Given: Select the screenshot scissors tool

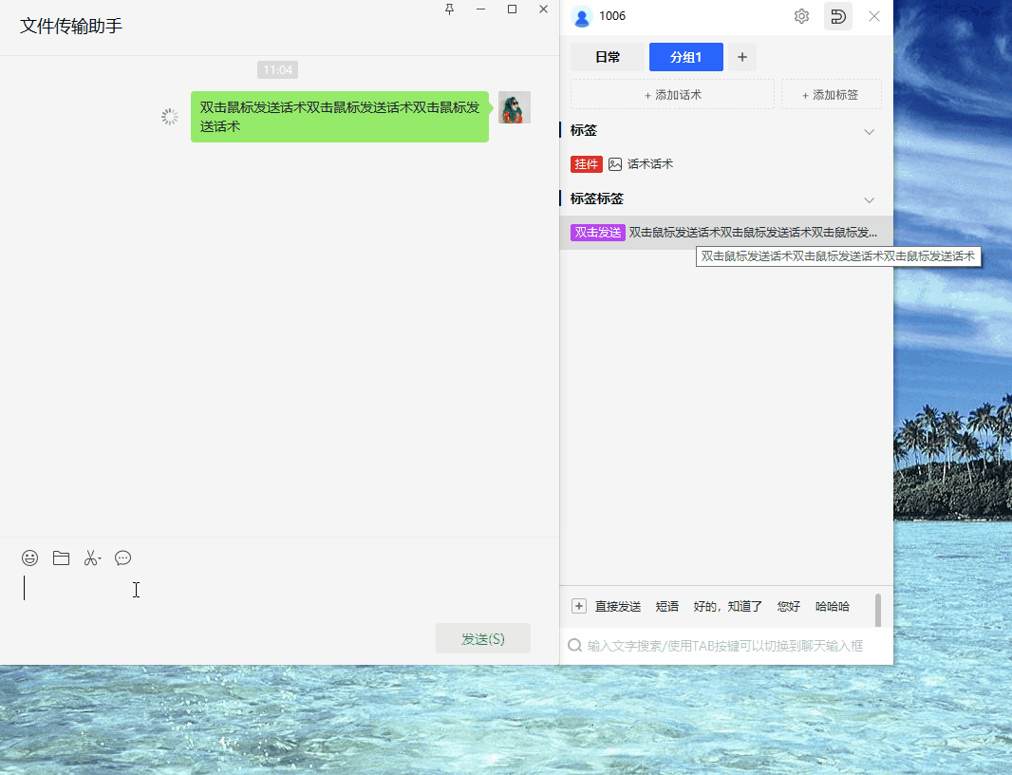Looking at the screenshot, I should 91,558.
